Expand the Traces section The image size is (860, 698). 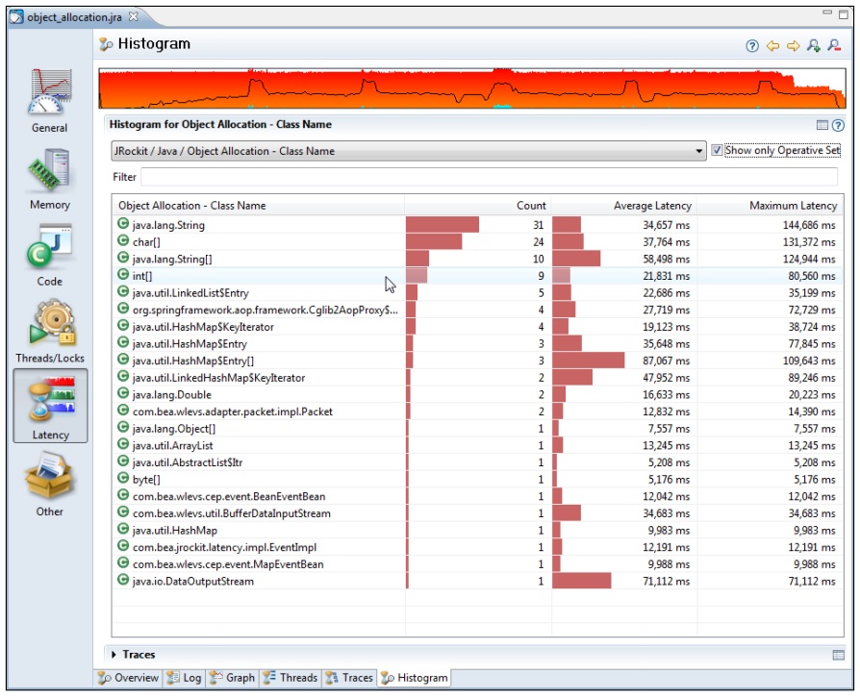click(x=114, y=655)
